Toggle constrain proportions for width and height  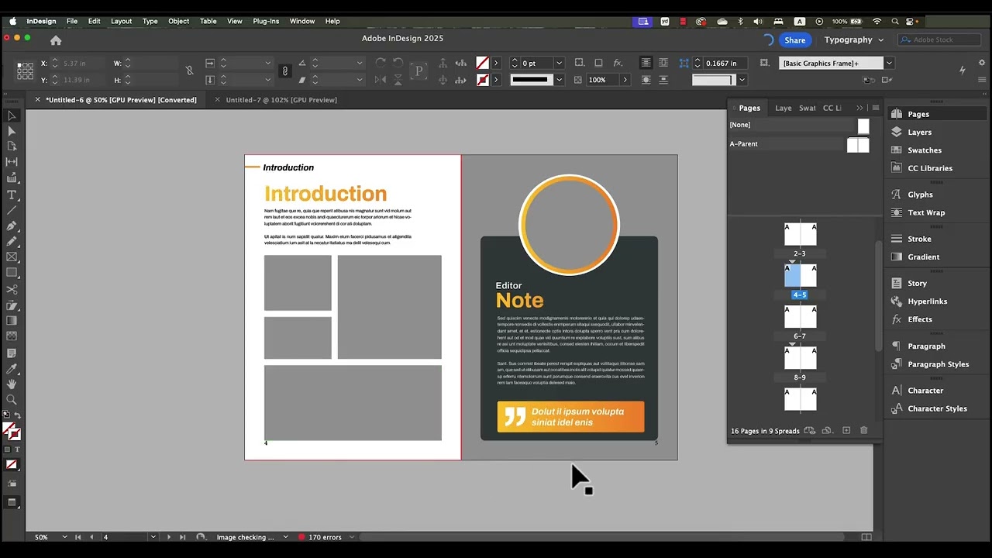[x=189, y=71]
